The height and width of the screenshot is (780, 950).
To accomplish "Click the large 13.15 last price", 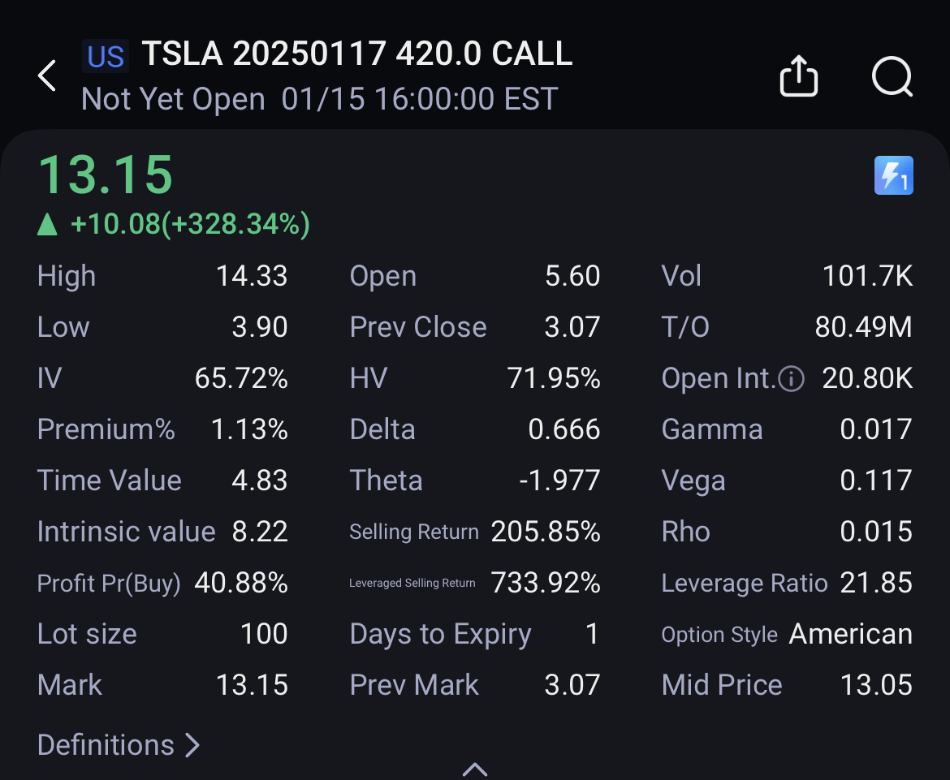I will tap(106, 175).
